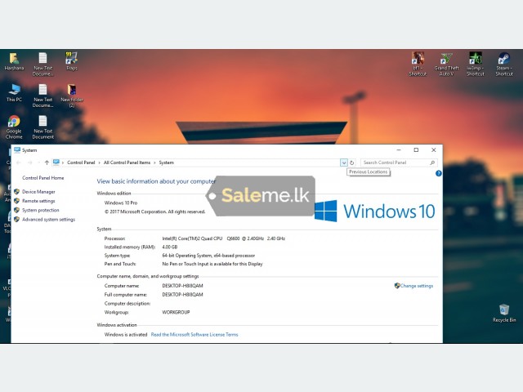
Task: Select the System breadcrumb segment
Action: [167, 163]
